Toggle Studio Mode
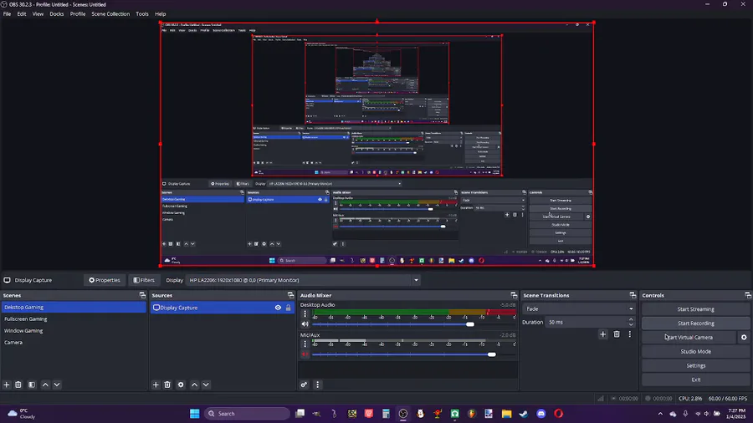 (x=695, y=352)
